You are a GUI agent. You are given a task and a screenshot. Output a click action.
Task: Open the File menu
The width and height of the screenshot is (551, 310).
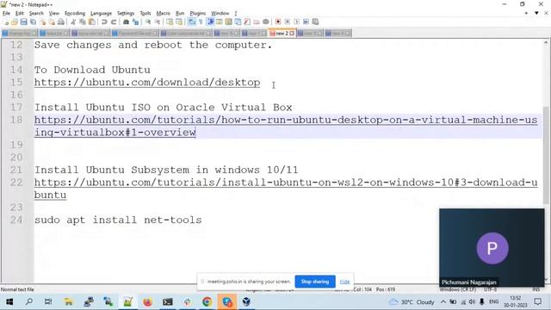coord(6,13)
